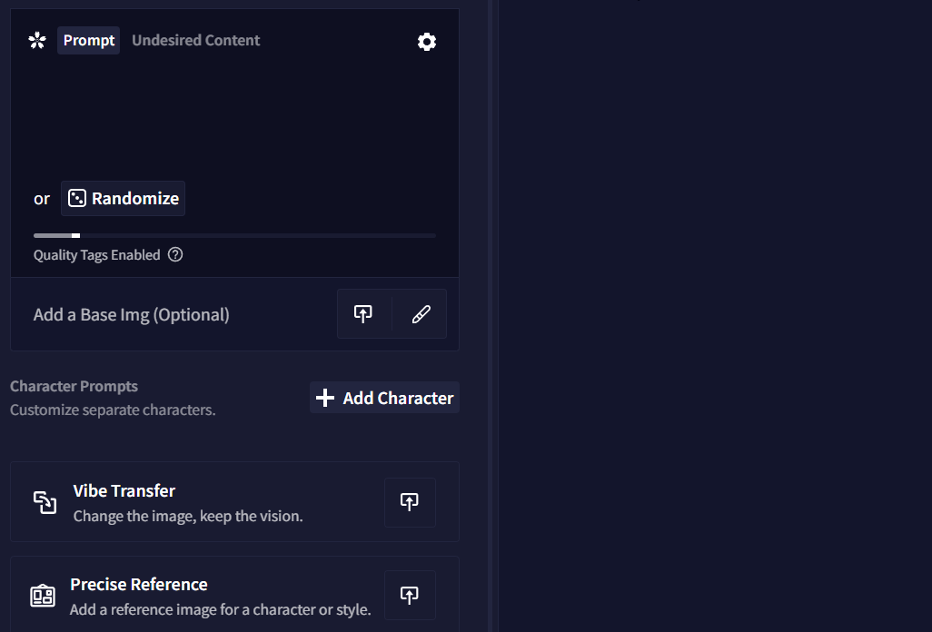This screenshot has width=932, height=632.
Task: Click the prompt token usage bar
Action: (x=234, y=235)
